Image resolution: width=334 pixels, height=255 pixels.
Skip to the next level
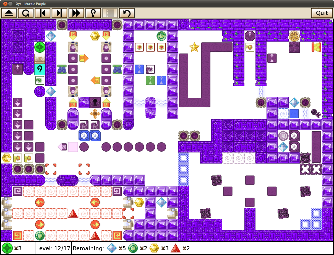(59, 13)
